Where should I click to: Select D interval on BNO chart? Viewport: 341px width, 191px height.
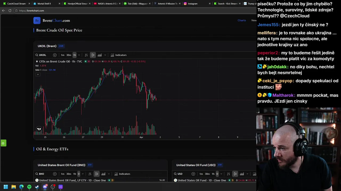tap(79, 174)
